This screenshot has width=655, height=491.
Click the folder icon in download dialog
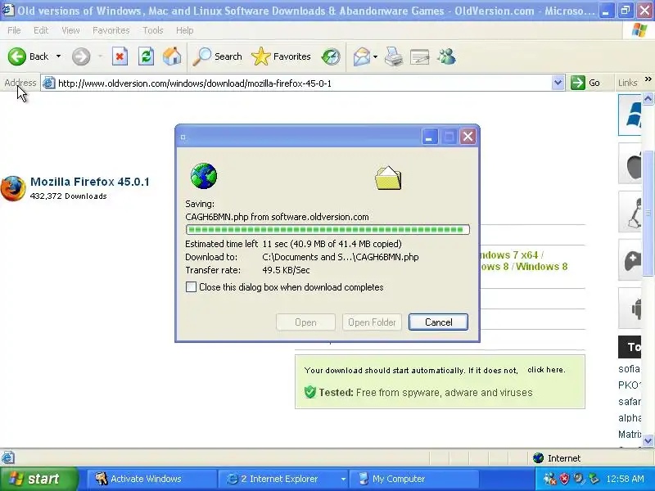[388, 178]
